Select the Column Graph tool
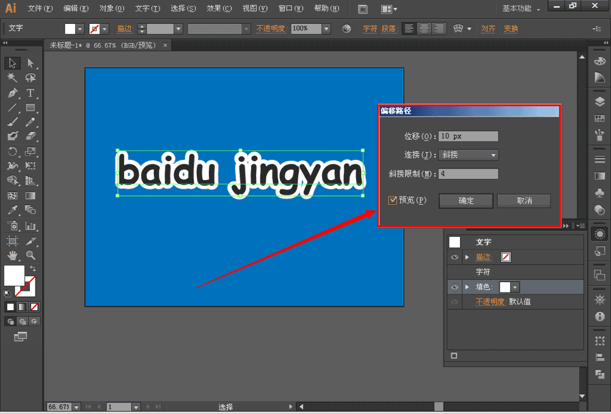The height and width of the screenshot is (414, 611). pyautogui.click(x=31, y=225)
